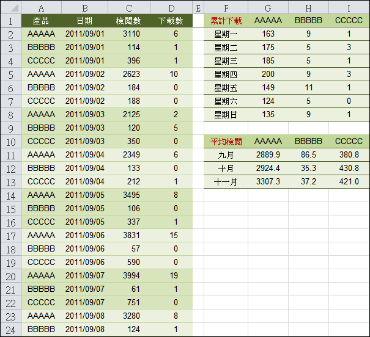Select cell with value 590
Image resolution: width=370 pixels, height=337 pixels.
coord(129,262)
